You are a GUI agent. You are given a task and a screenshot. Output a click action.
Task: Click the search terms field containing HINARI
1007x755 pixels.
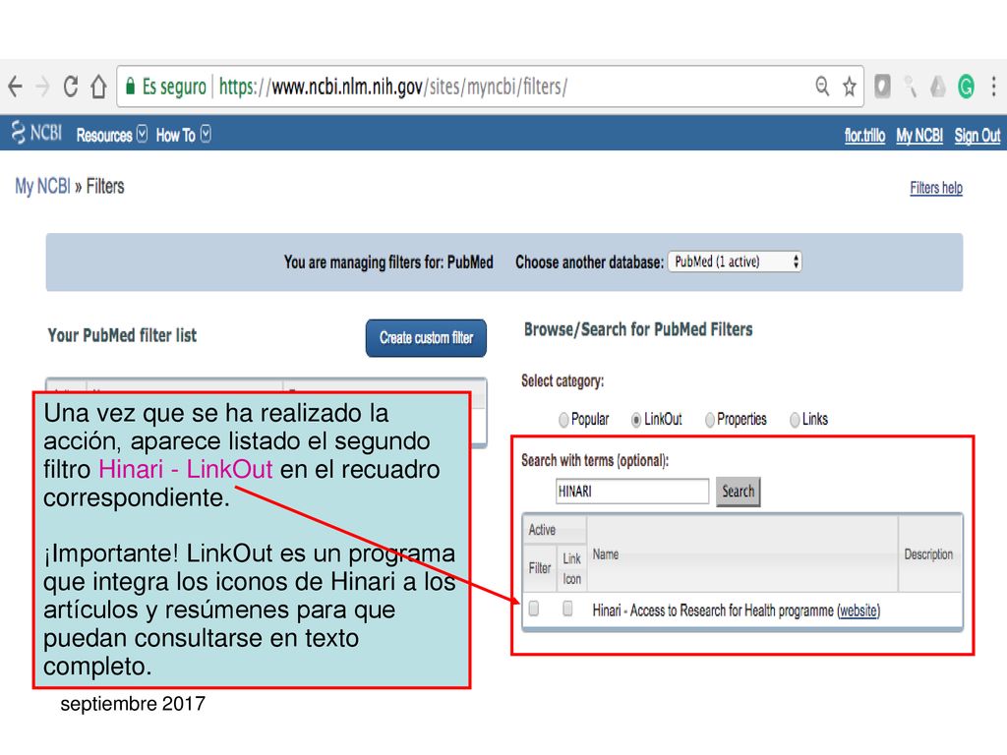(632, 492)
